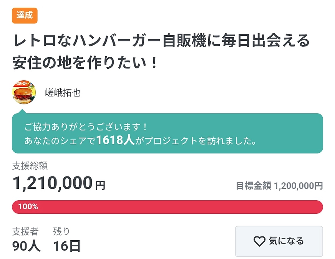Image resolution: width=335 pixels, height=259 pixels.
Task: Open the project title about the retro hamburger vending machine
Action: tap(161, 51)
